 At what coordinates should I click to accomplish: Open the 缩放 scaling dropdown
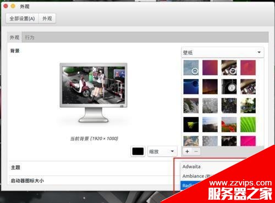pyautogui.click(x=162, y=151)
